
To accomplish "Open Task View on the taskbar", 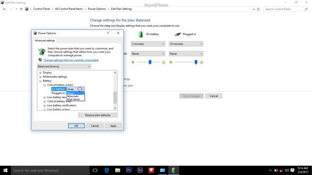I will click(x=95, y=170).
